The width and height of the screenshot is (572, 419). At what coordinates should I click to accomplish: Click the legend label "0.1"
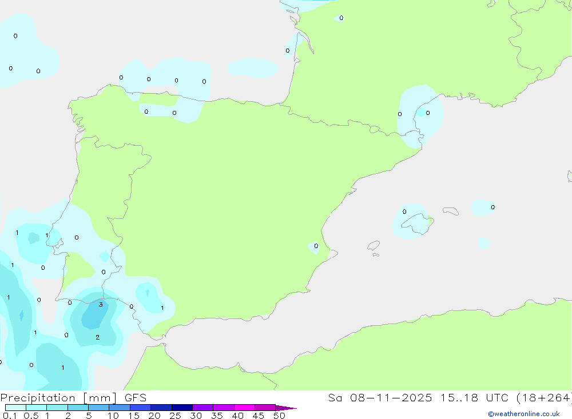coord(10,416)
